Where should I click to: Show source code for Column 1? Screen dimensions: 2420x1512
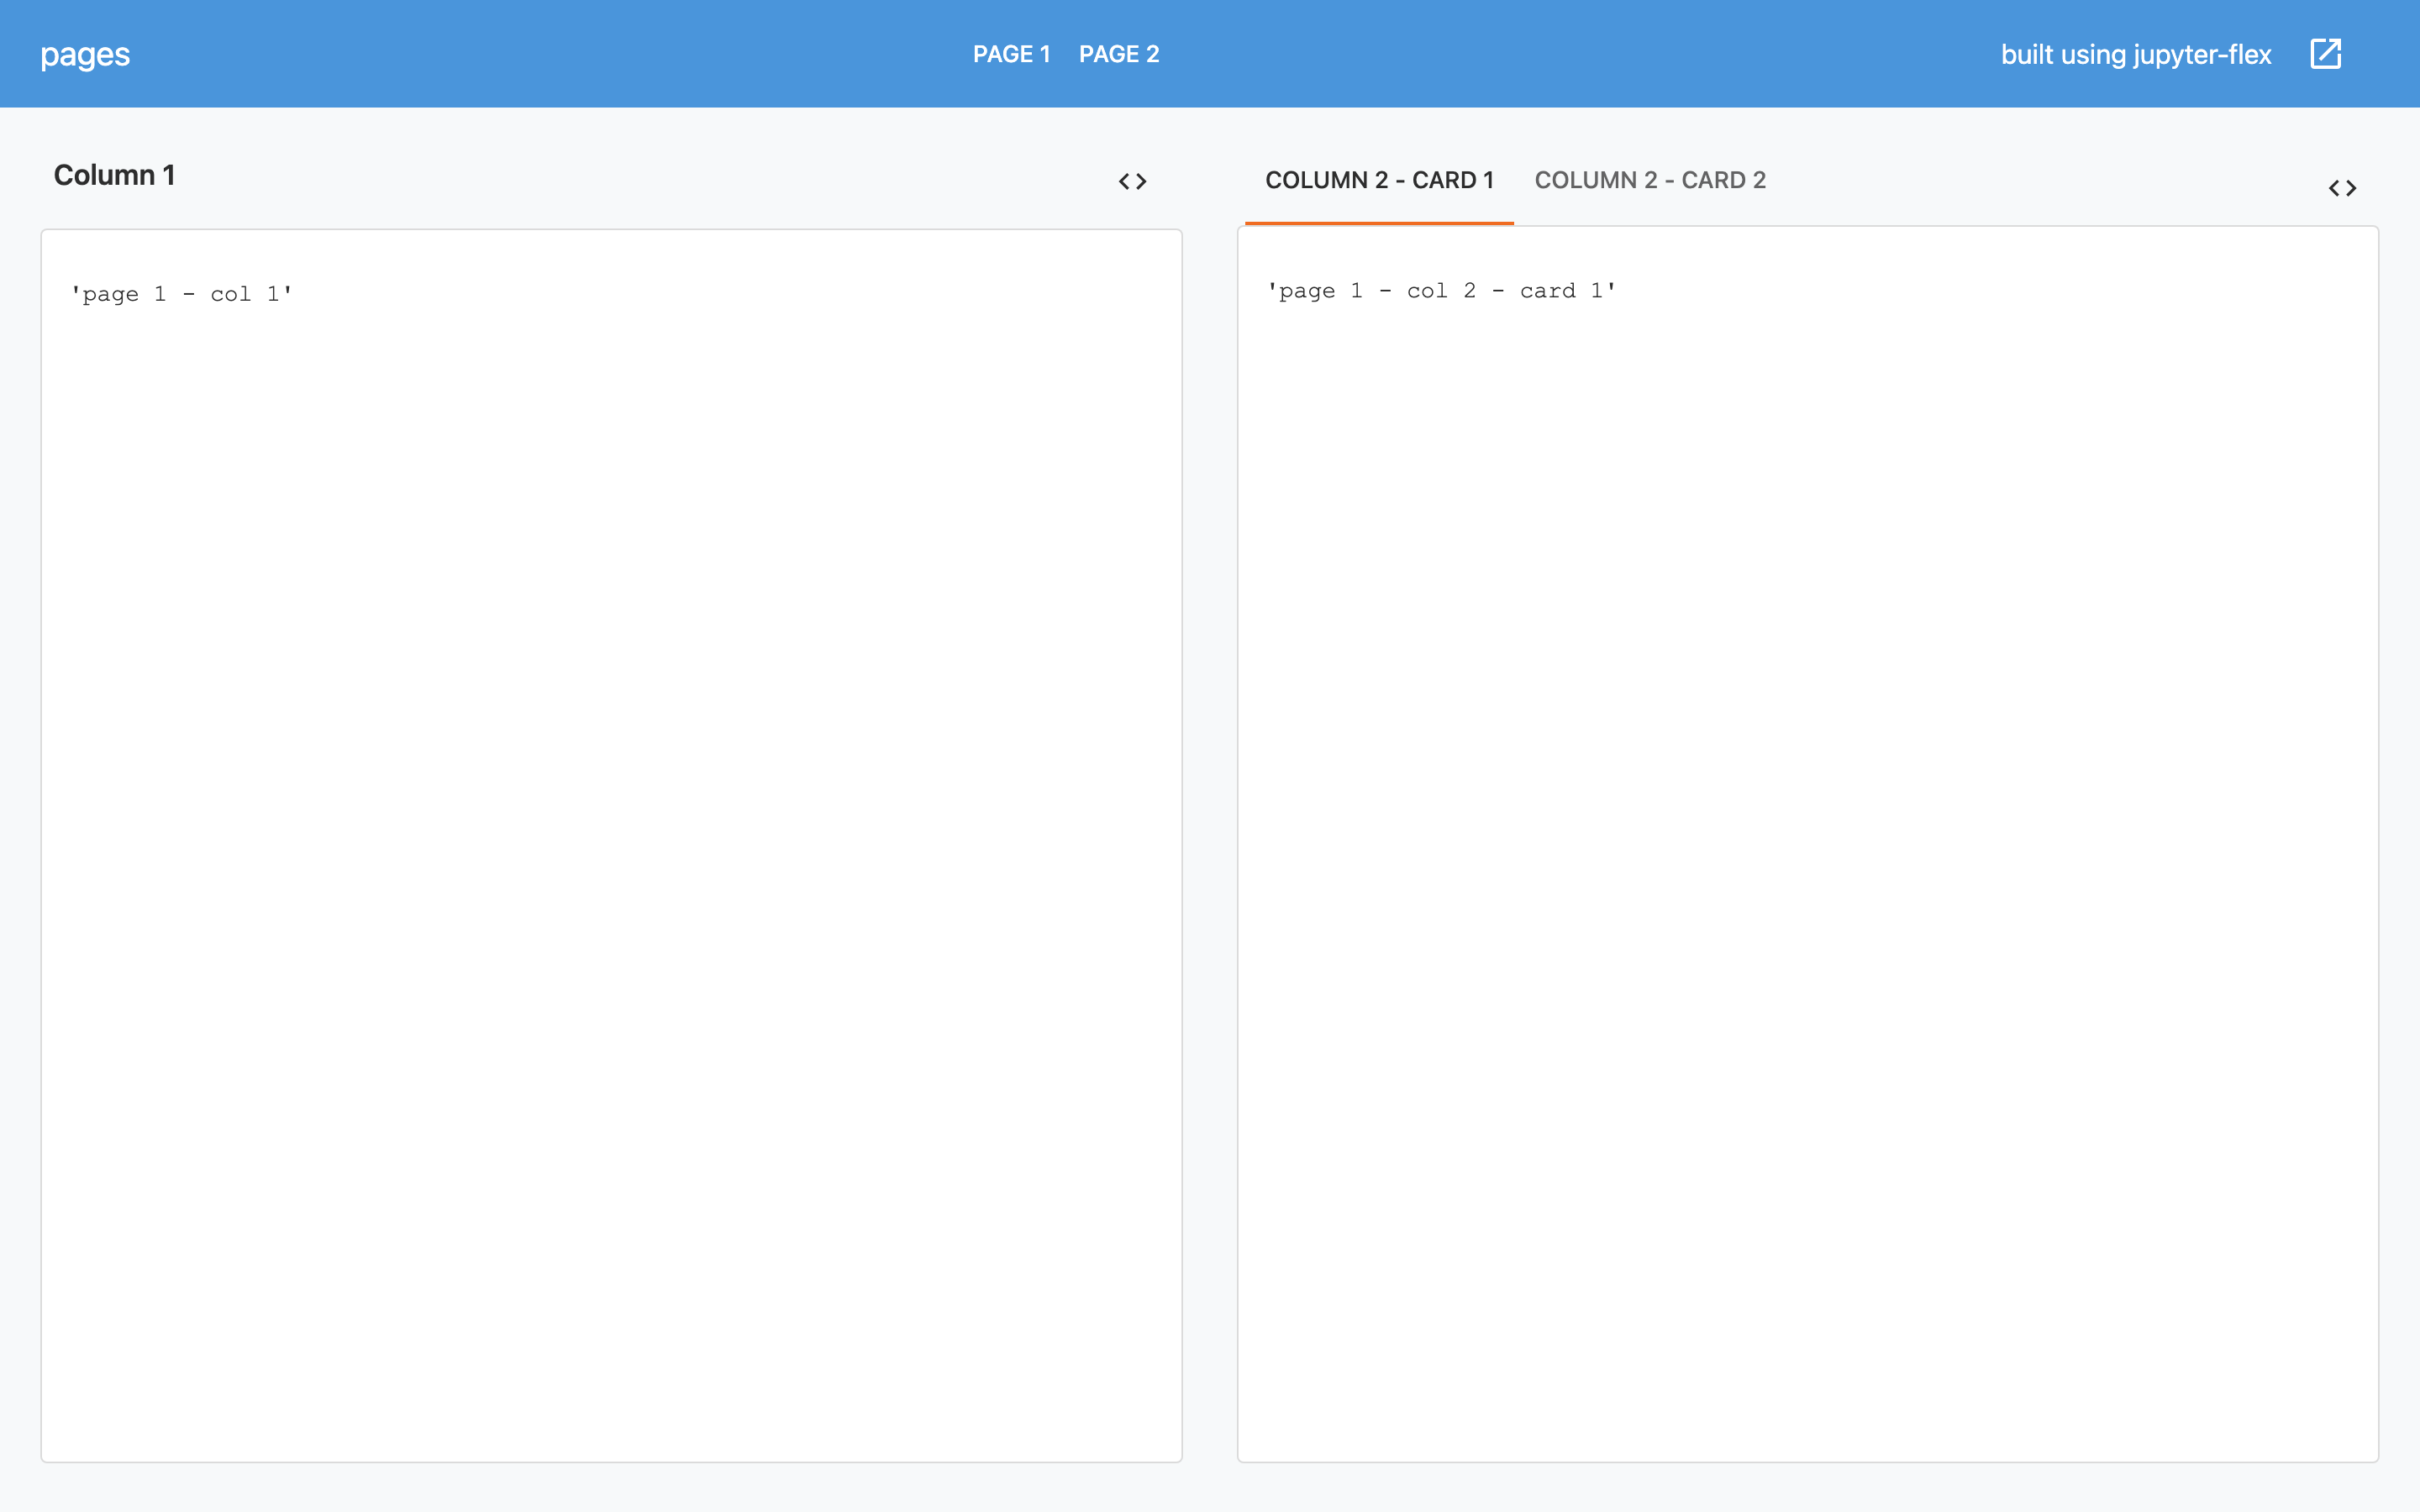coord(1132,182)
